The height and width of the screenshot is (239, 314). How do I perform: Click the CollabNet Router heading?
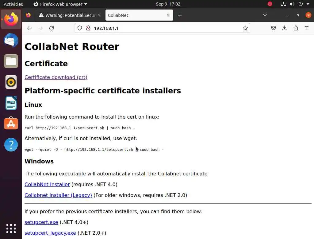pyautogui.click(x=72, y=47)
